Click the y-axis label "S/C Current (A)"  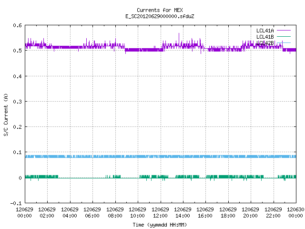tap(6, 114)
